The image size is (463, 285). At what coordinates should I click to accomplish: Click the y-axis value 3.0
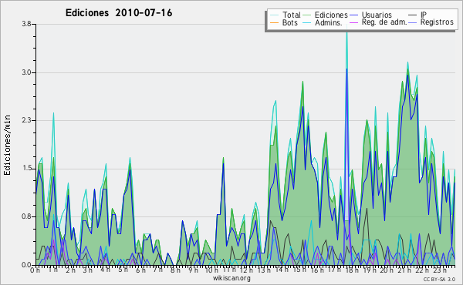point(26,72)
